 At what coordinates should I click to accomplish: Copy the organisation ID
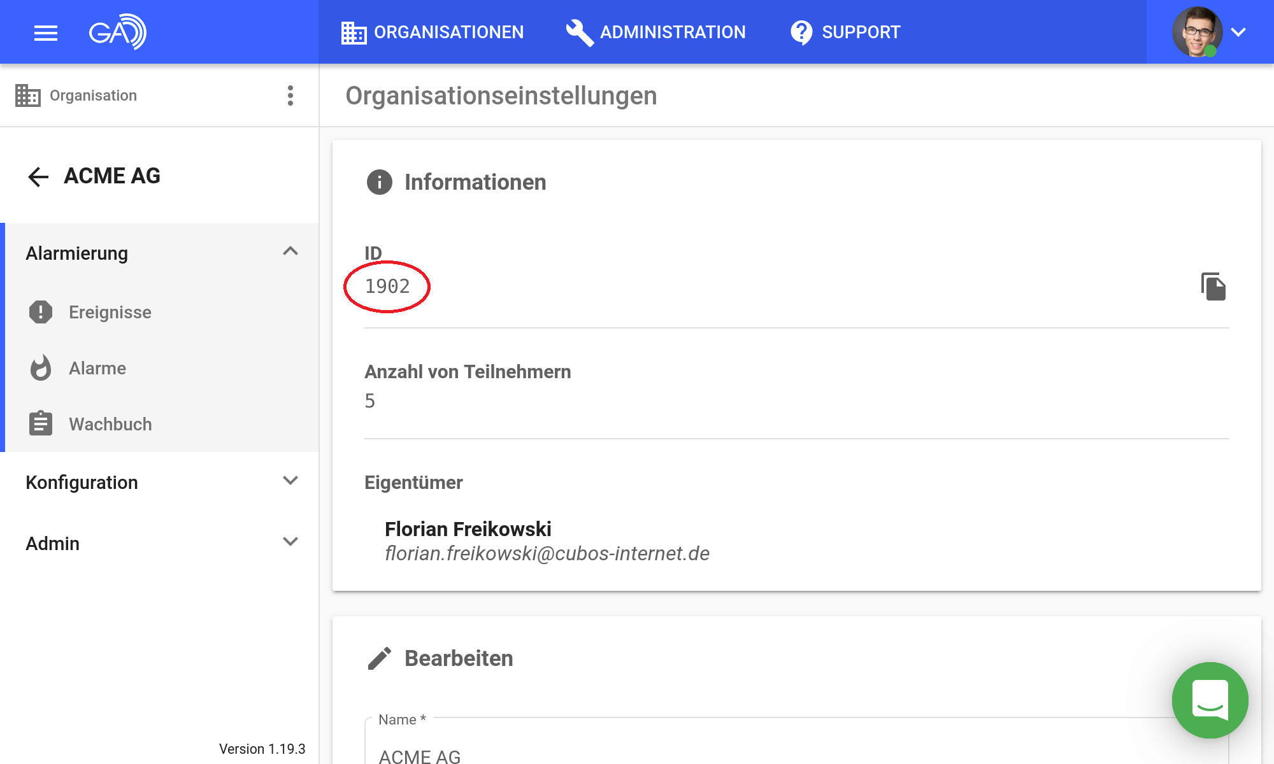[x=1213, y=286]
